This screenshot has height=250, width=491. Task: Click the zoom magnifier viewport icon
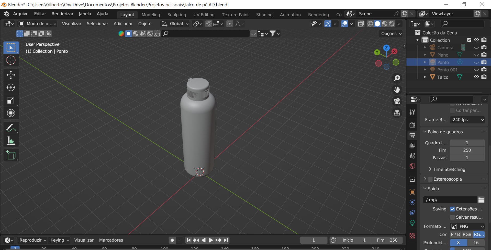[x=397, y=78]
